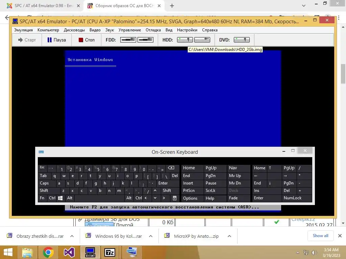
Task: Open the Настройки menu
Action: (x=187, y=30)
